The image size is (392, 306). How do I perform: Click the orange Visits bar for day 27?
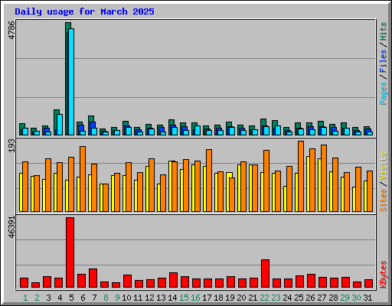(x=324, y=178)
